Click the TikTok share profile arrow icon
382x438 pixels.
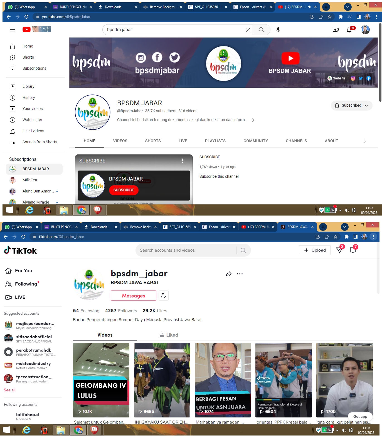228,274
